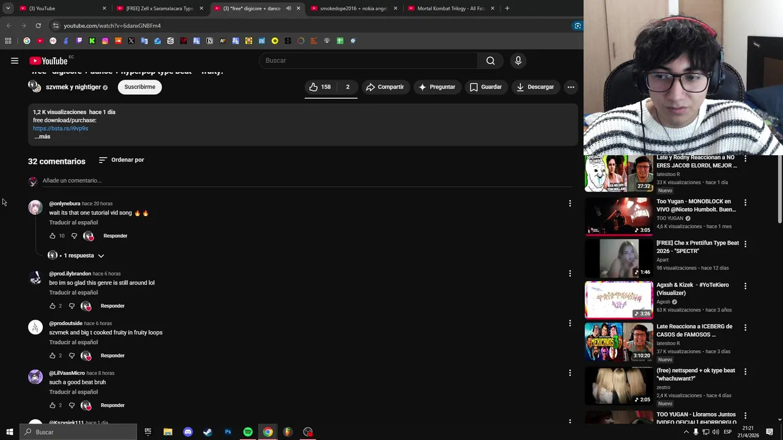This screenshot has width=783, height=440.
Task: Reply to @prod.ilybrandon's comment
Action: click(x=113, y=306)
